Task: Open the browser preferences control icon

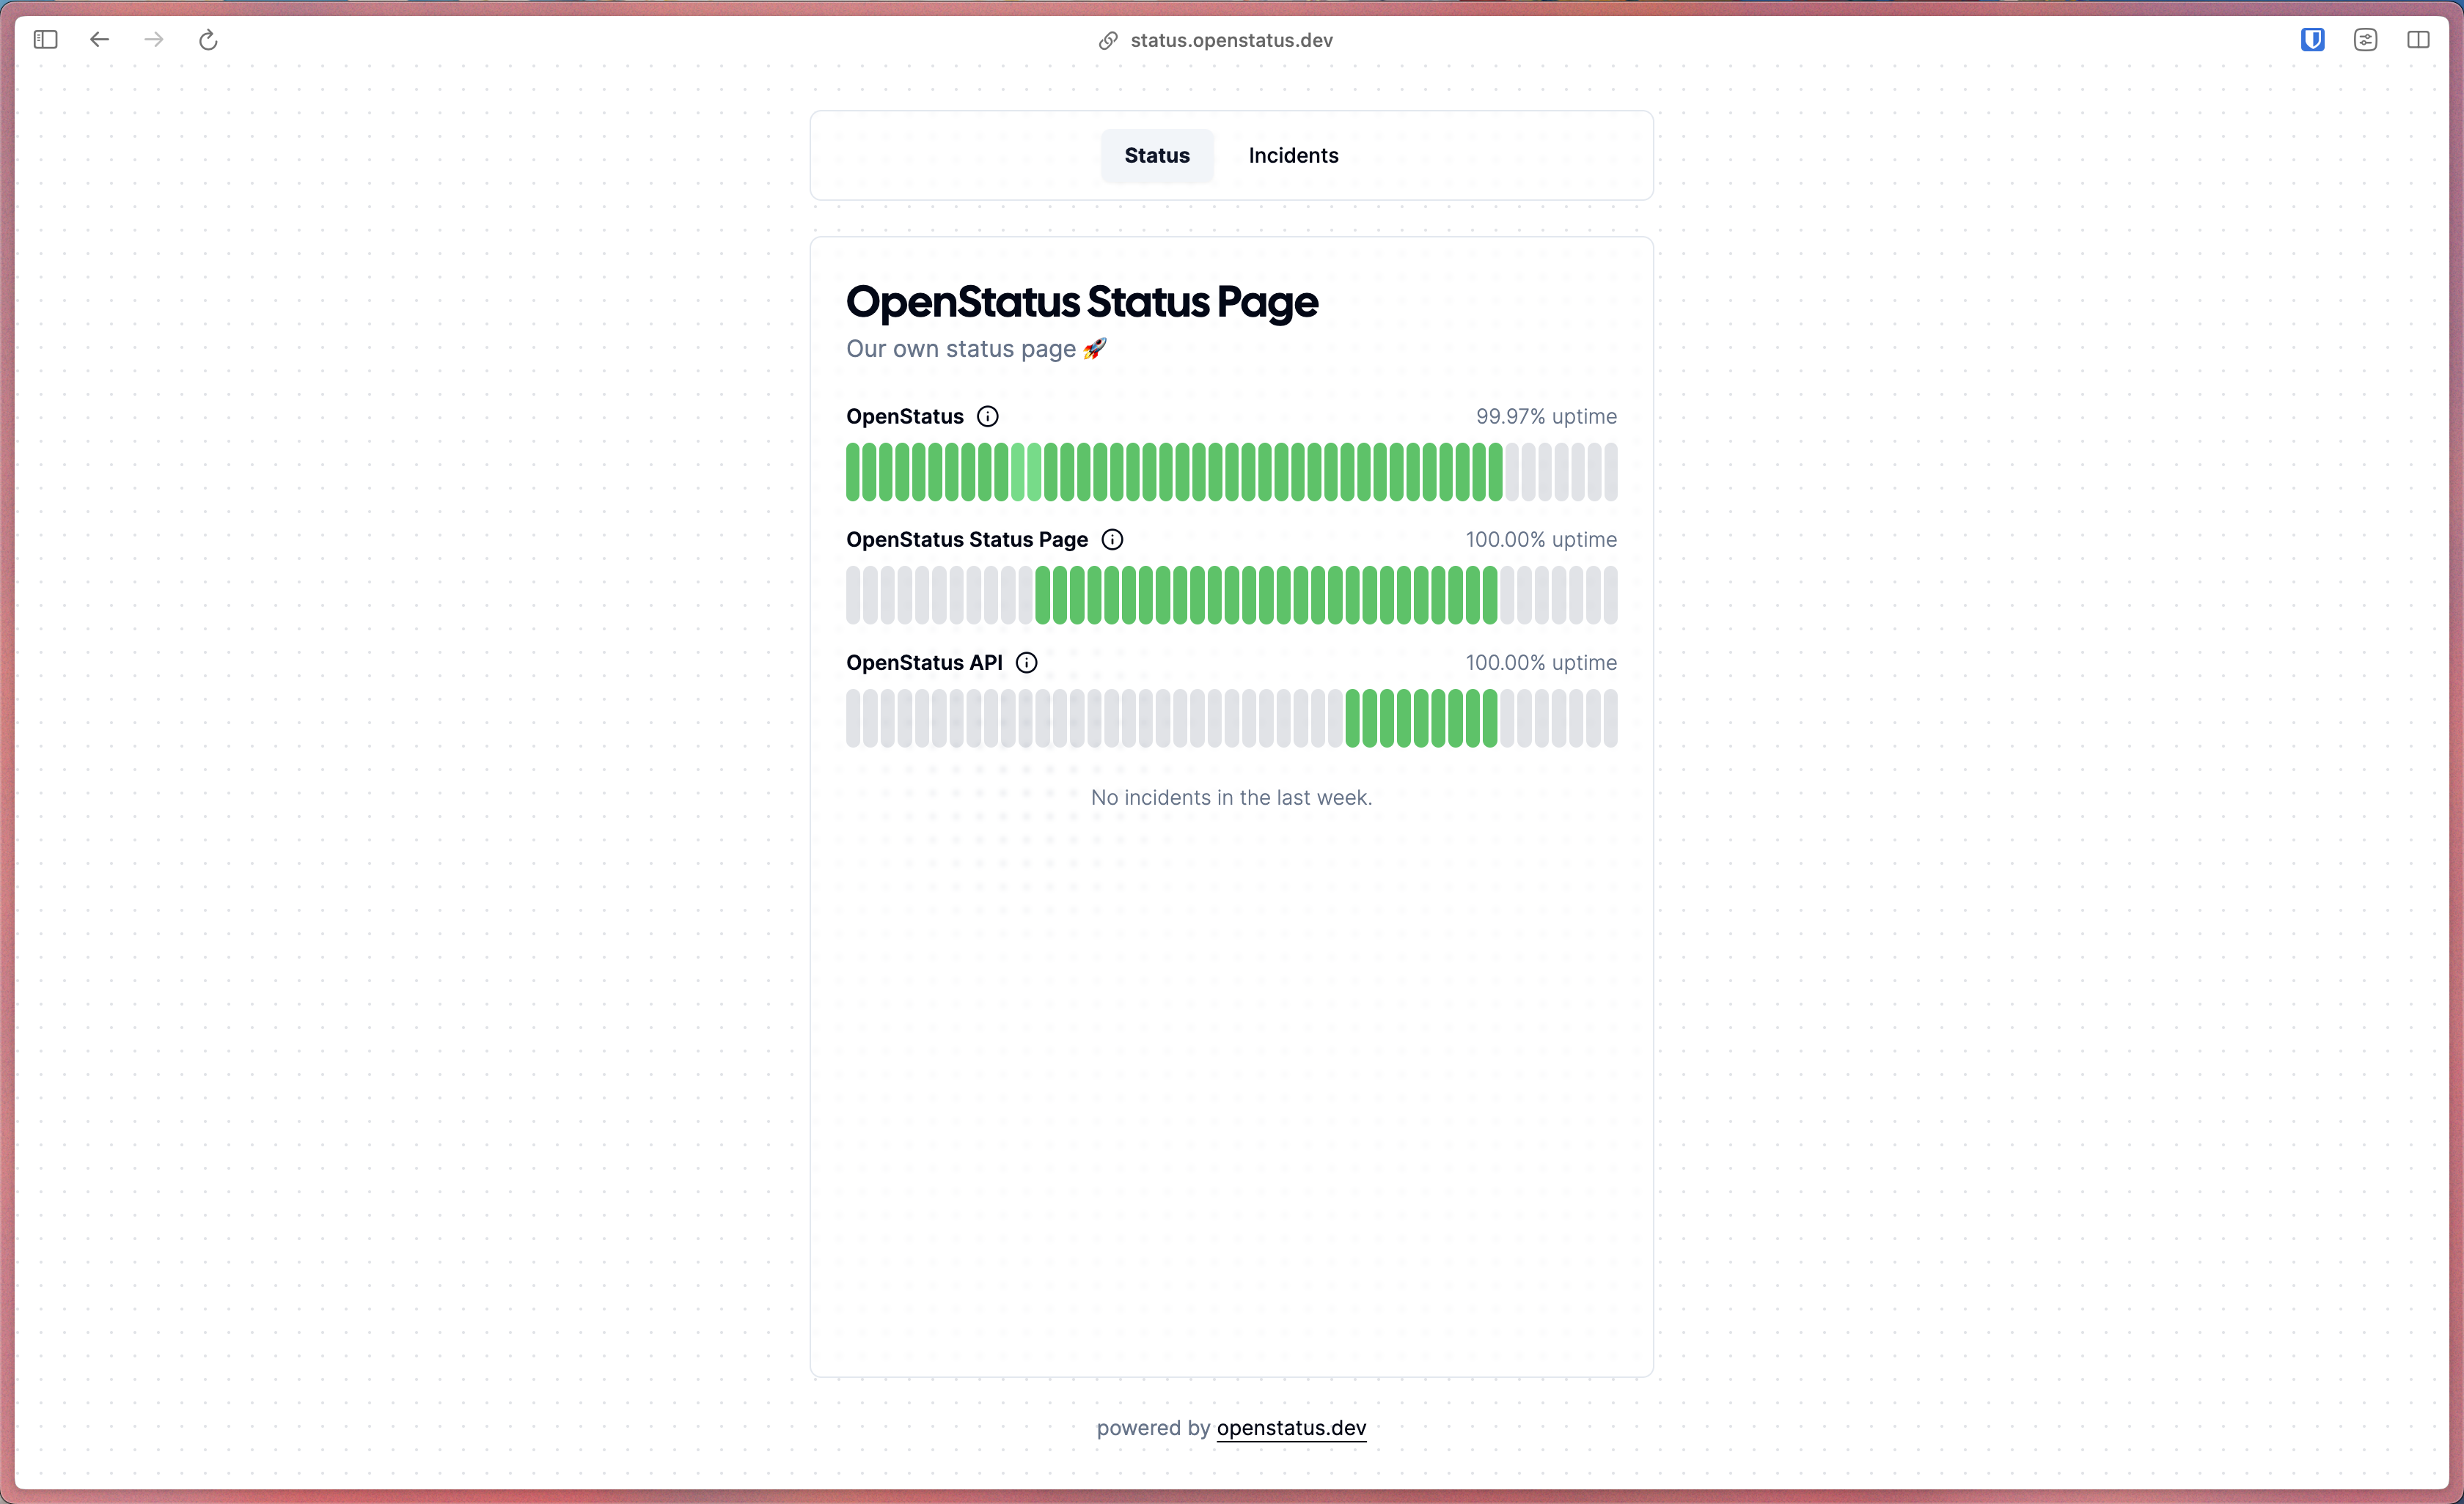Action: click(x=2366, y=40)
